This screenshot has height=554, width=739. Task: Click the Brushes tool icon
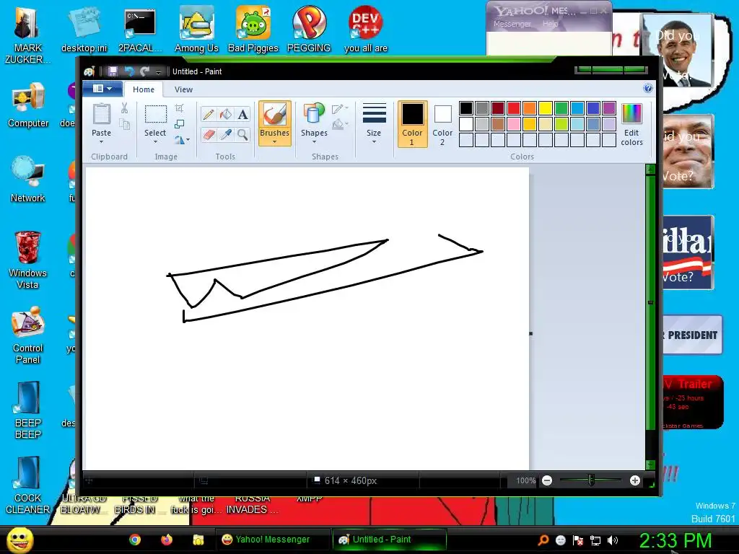pyautogui.click(x=274, y=115)
